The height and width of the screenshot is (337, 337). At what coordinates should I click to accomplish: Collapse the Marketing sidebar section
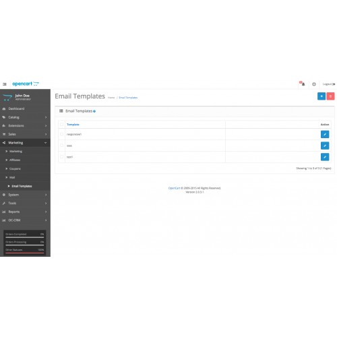pyautogui.click(x=25, y=143)
